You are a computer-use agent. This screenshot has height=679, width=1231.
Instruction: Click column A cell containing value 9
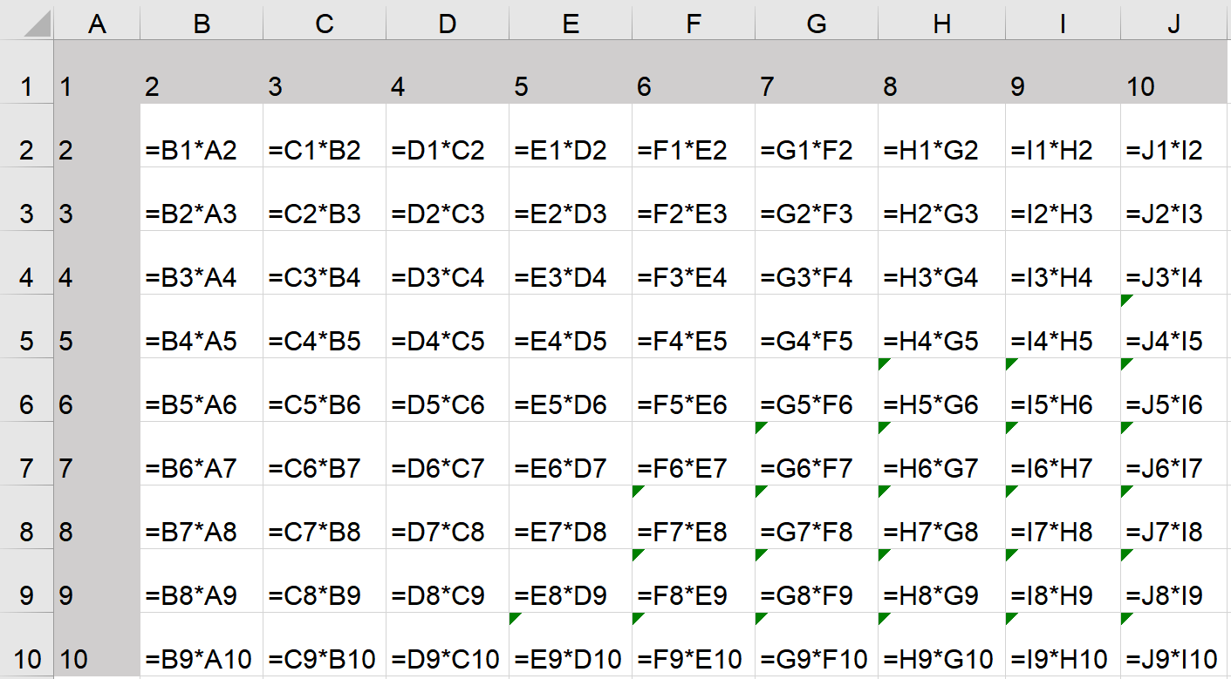(x=97, y=581)
